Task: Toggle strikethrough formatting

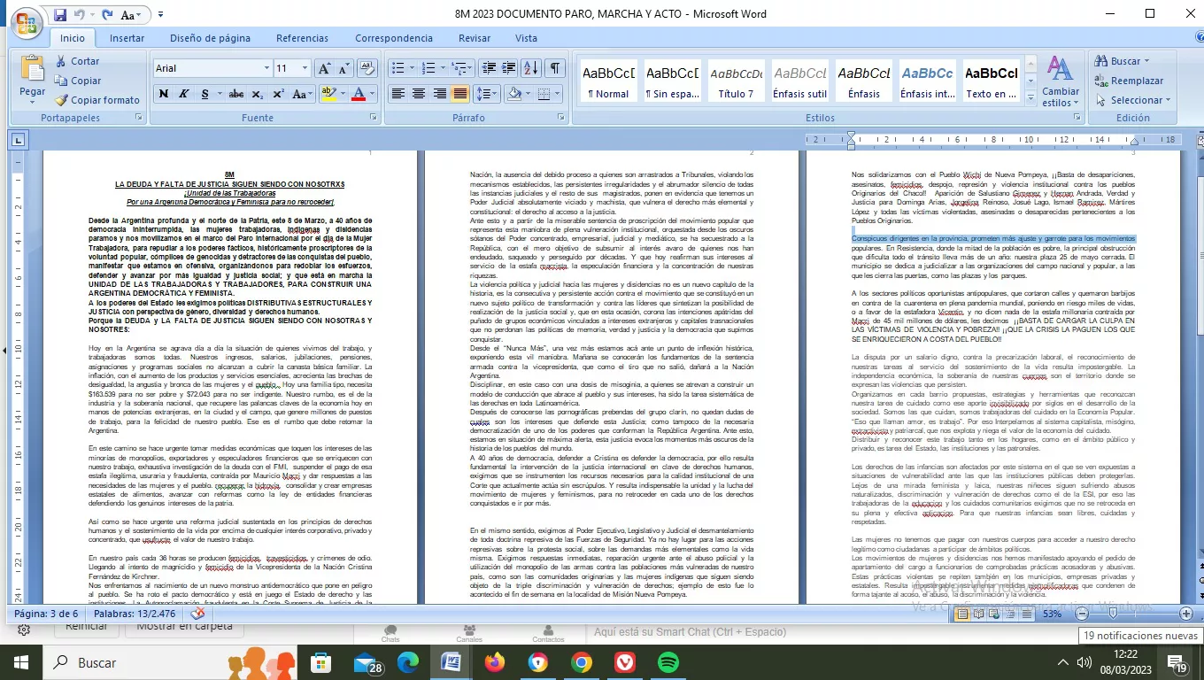Action: [x=236, y=94]
